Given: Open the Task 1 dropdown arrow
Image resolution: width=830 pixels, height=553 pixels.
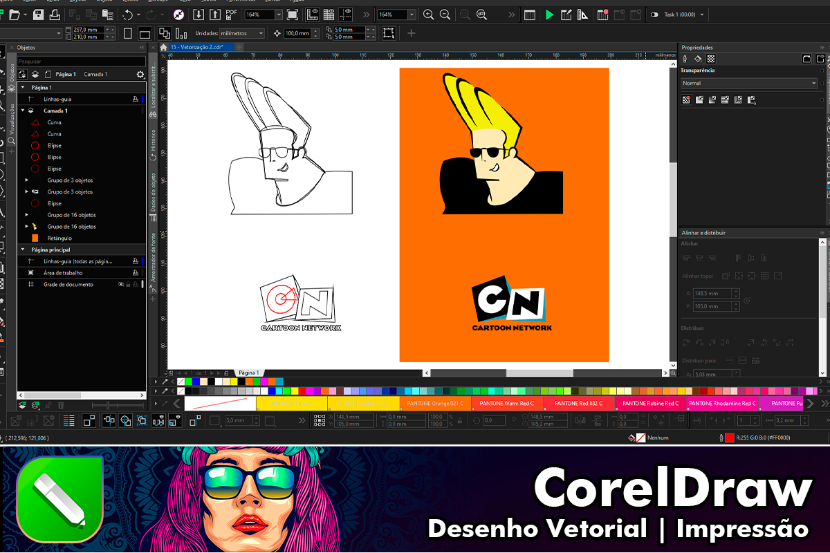Looking at the screenshot, I should [702, 15].
